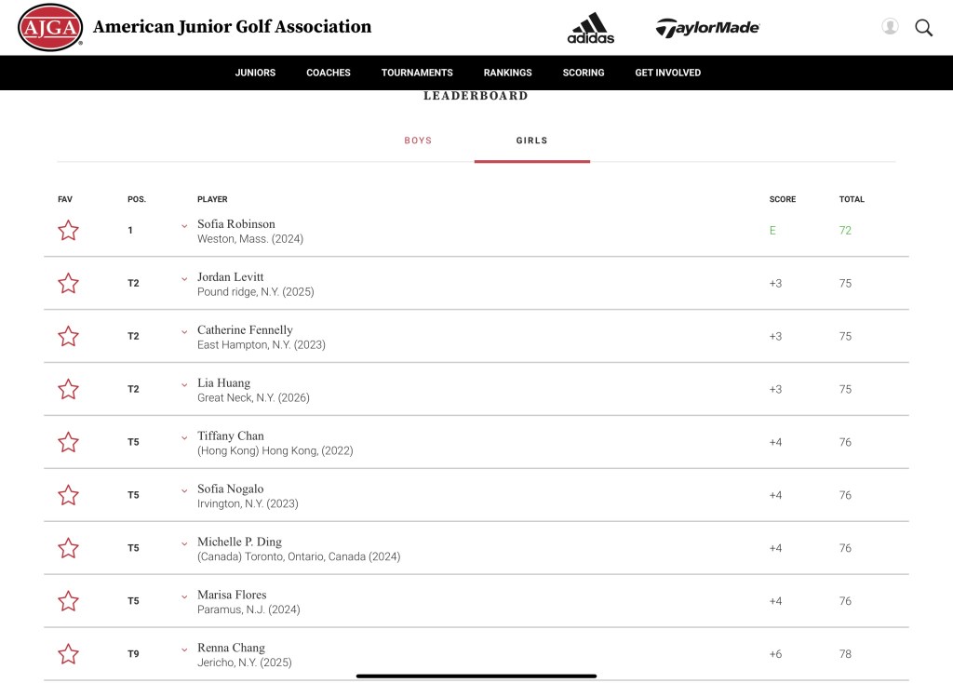Favorite Sofia Robinson with the star
953x683 pixels.
[68, 231]
